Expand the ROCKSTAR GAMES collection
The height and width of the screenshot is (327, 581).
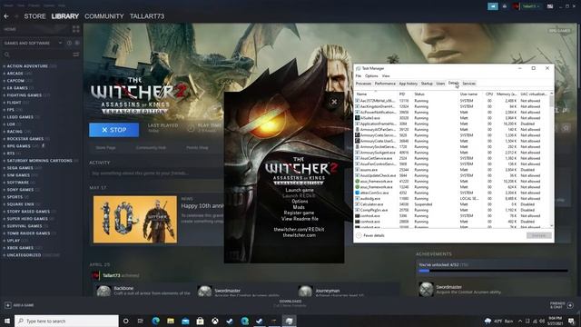click(x=4, y=139)
